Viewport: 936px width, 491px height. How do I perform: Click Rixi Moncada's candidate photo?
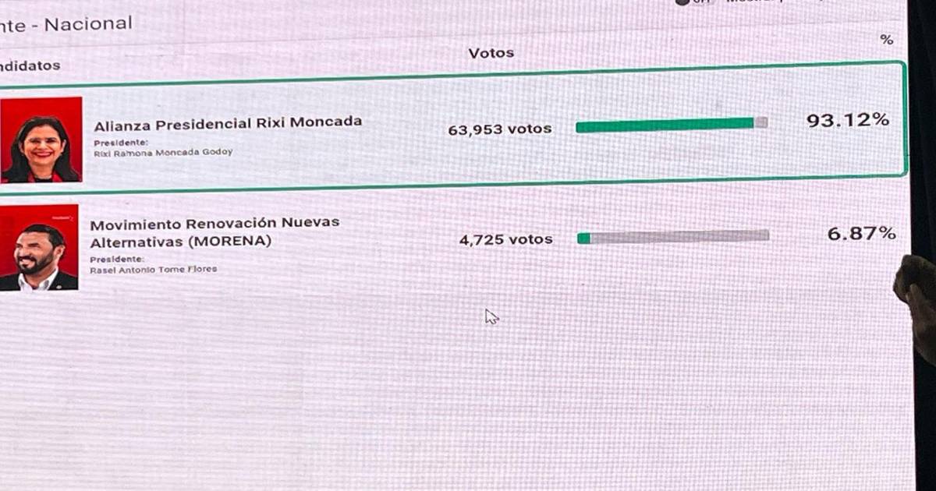point(41,140)
